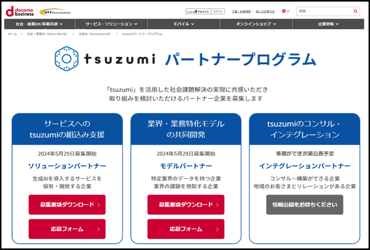This screenshot has width=370, height=250.
Task: Click the tsuzumi hexagon logo
Action: 67,59
